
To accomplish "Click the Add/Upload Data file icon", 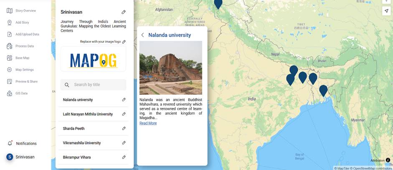I will (10, 34).
